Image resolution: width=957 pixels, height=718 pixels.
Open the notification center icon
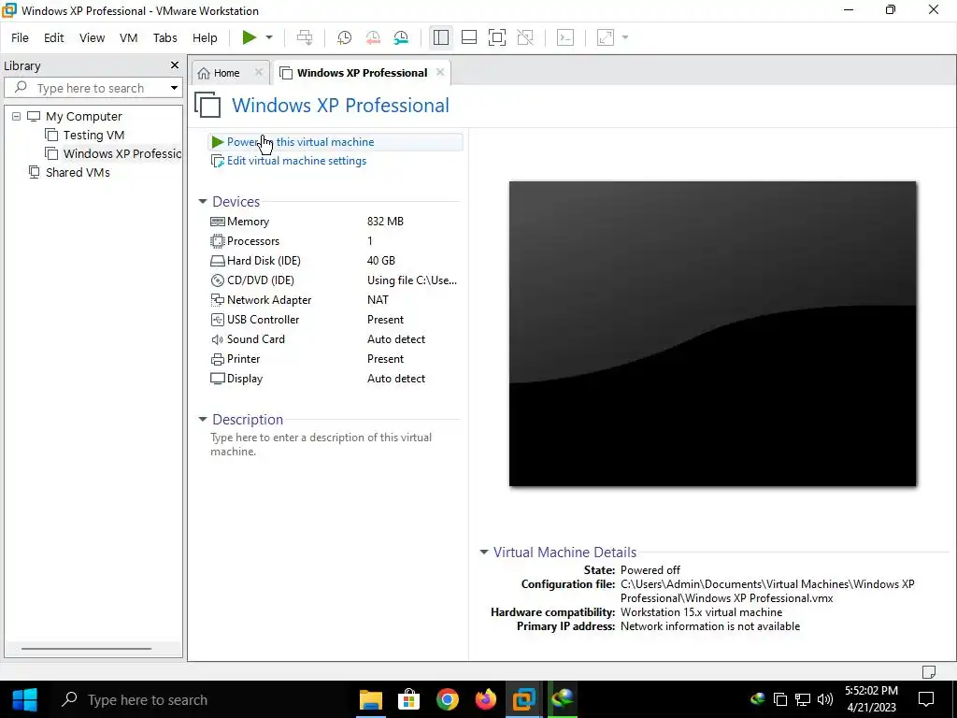[x=926, y=699]
